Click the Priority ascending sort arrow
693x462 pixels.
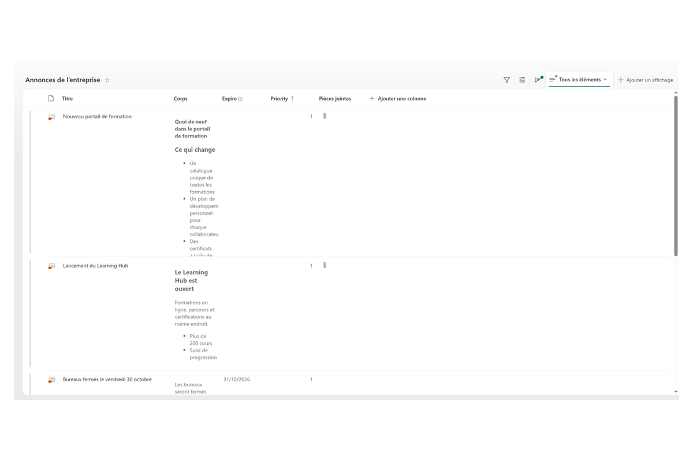[x=292, y=99]
